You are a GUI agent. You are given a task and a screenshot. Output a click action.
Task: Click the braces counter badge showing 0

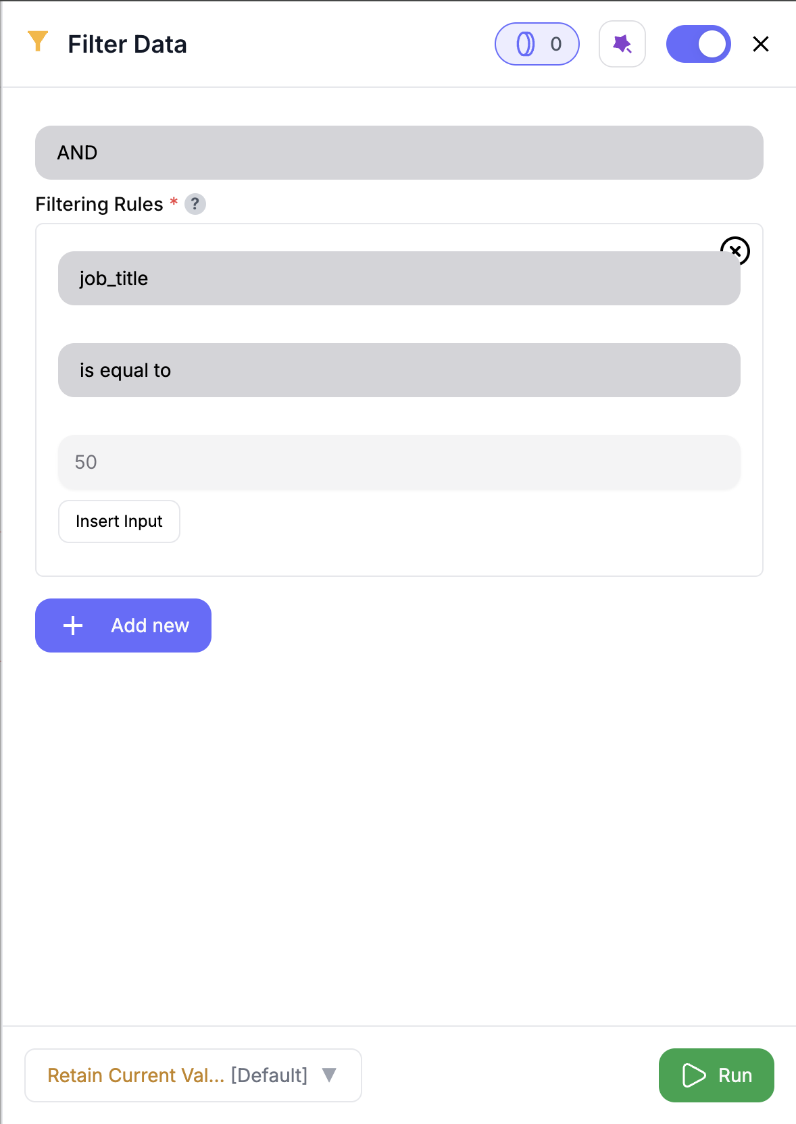click(x=537, y=43)
